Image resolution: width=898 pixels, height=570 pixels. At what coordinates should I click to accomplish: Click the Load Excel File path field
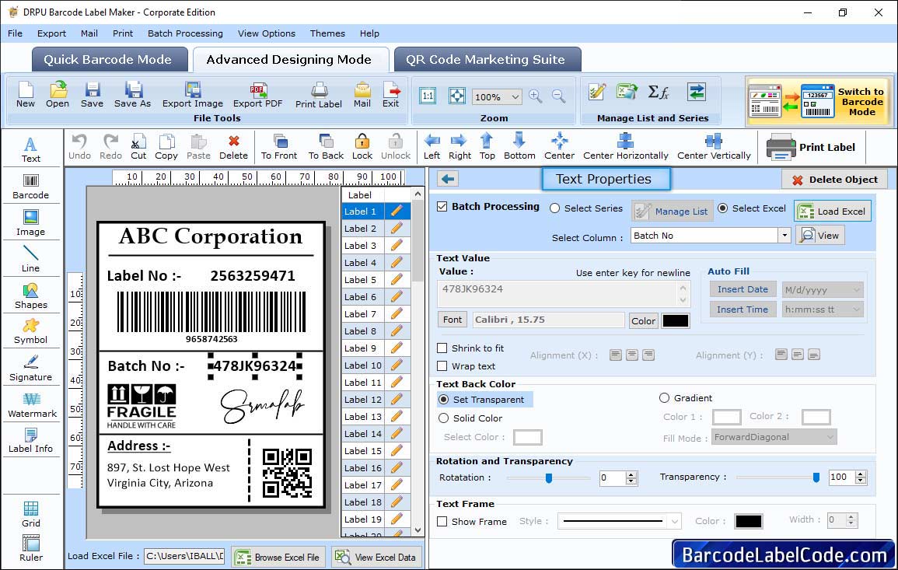184,556
